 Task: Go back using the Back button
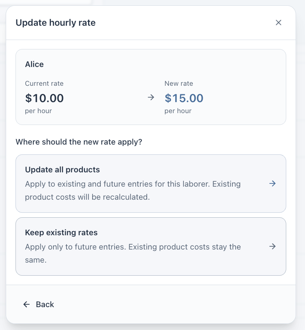click(38, 304)
